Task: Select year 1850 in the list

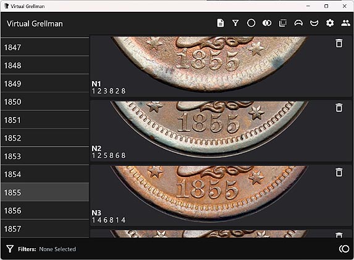Action: 45,102
